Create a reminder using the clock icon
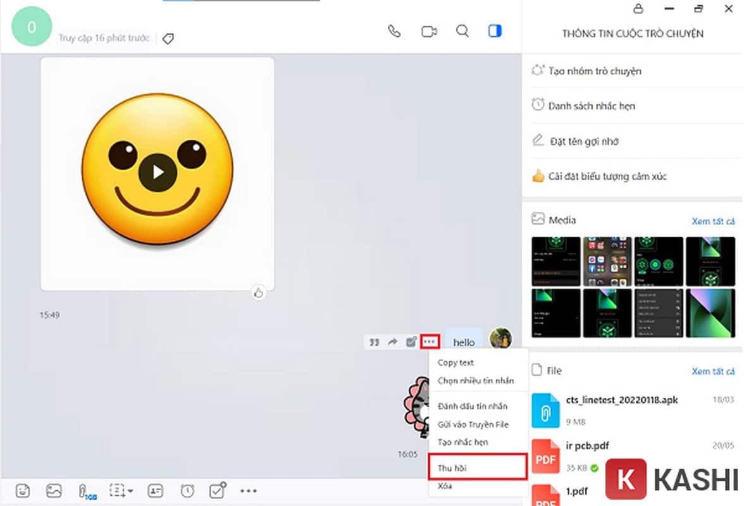 pos(187,491)
